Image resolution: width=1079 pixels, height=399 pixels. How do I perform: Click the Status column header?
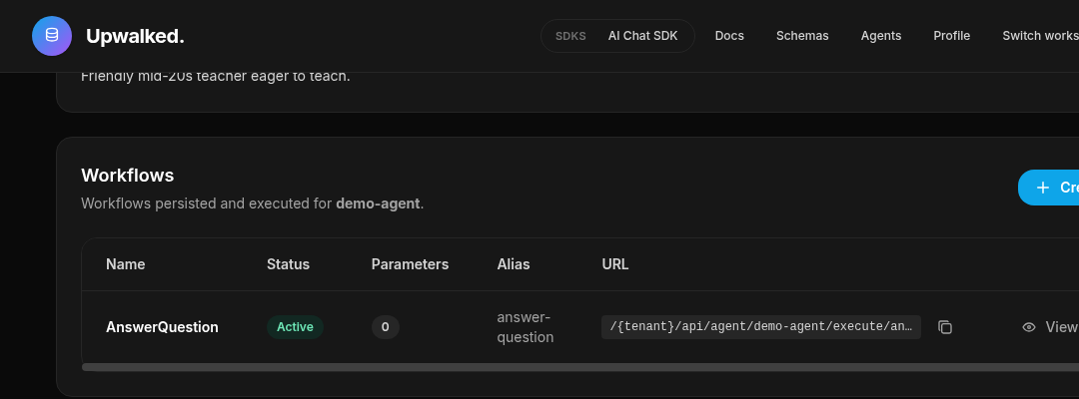tap(289, 264)
